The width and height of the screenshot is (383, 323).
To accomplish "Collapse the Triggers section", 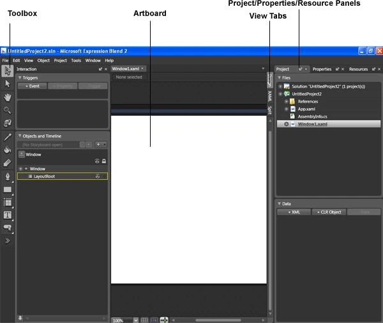I will 20,77.
